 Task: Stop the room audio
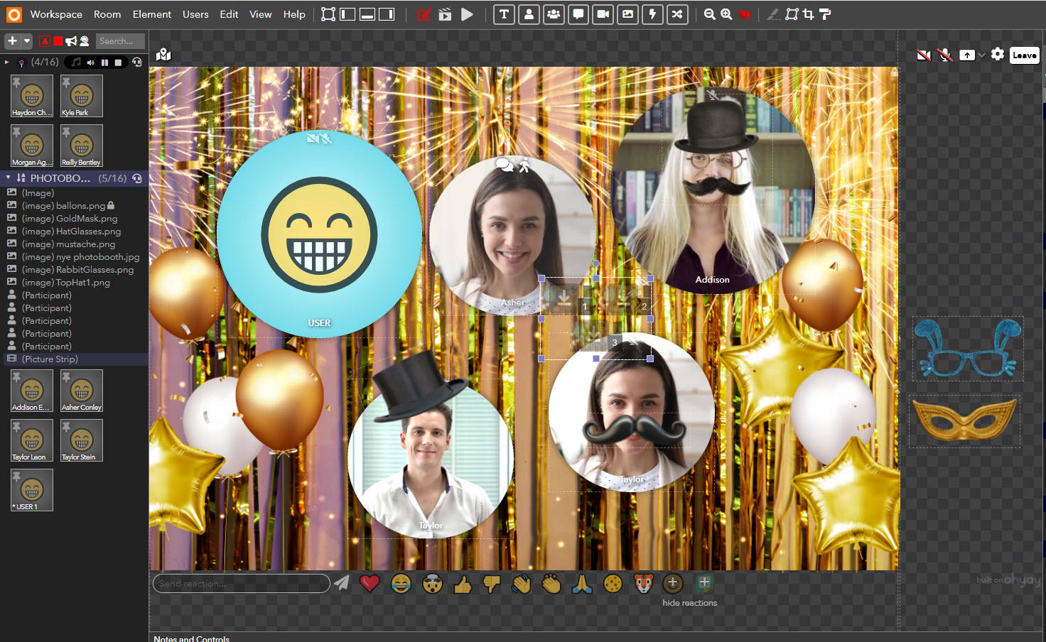(x=118, y=62)
